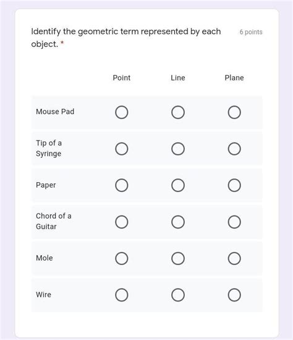
Task: Select Line for Mouse Pad
Action: pyautogui.click(x=178, y=112)
